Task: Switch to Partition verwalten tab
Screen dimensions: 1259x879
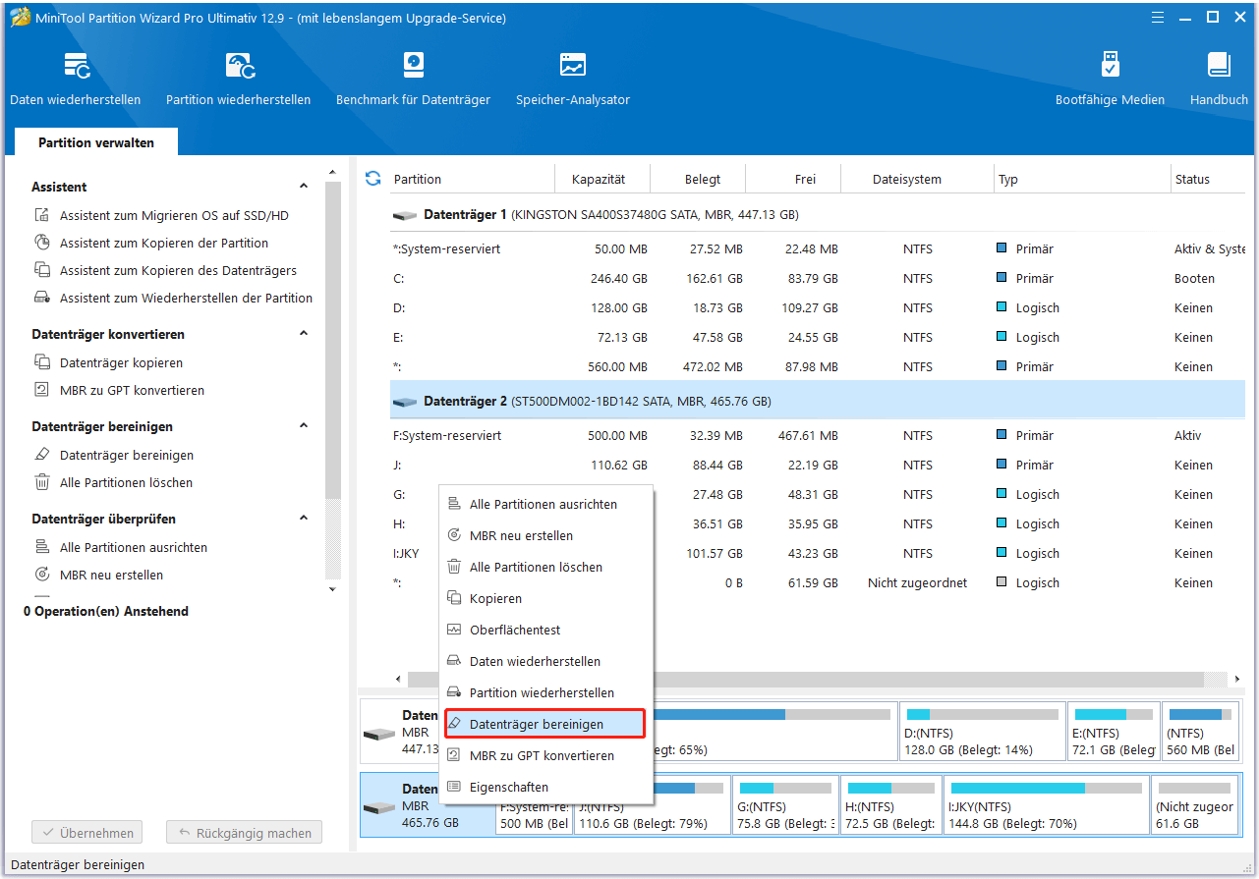Action: point(96,142)
